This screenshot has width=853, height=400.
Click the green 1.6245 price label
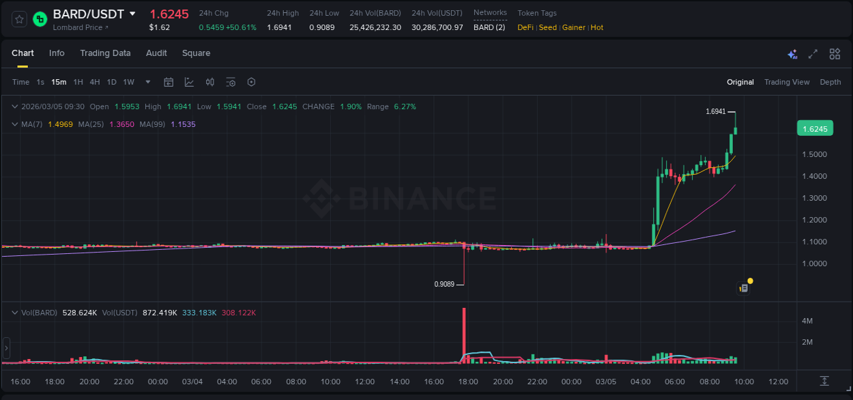point(815,128)
